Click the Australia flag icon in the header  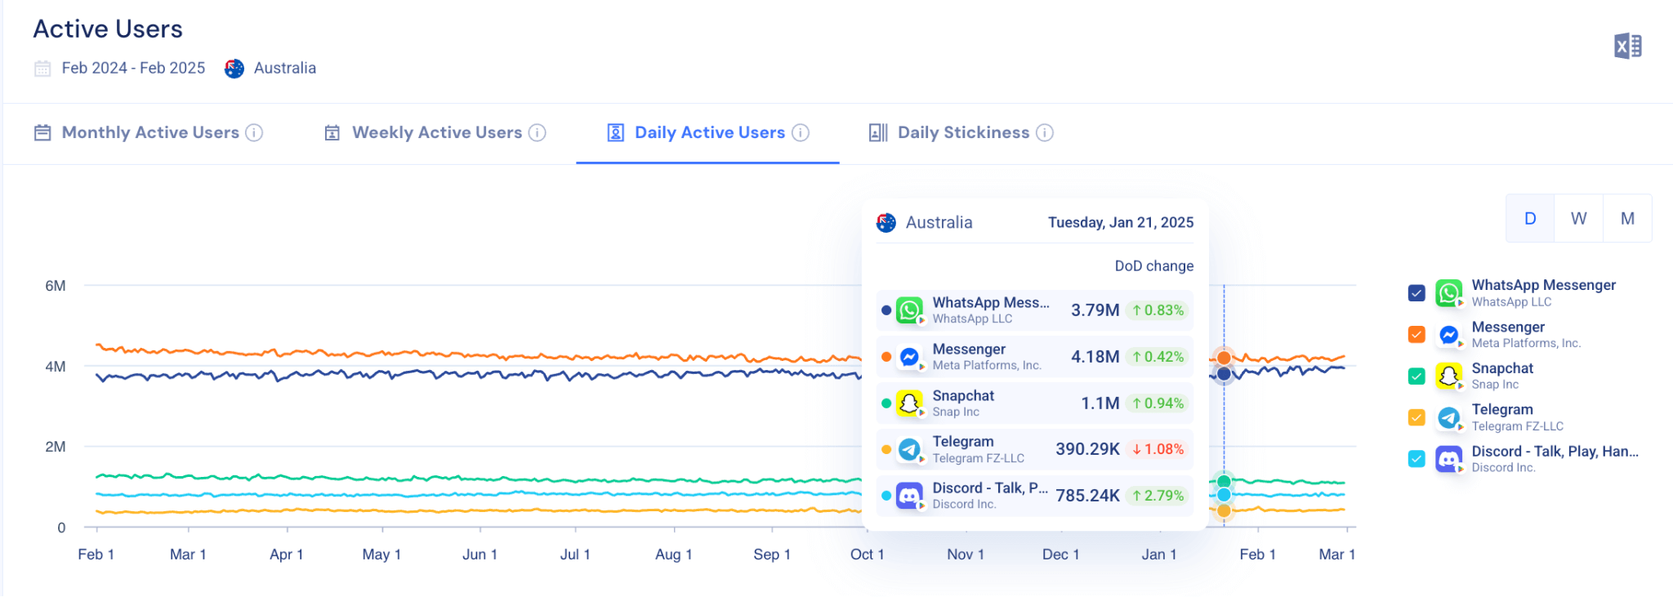pyautogui.click(x=234, y=69)
